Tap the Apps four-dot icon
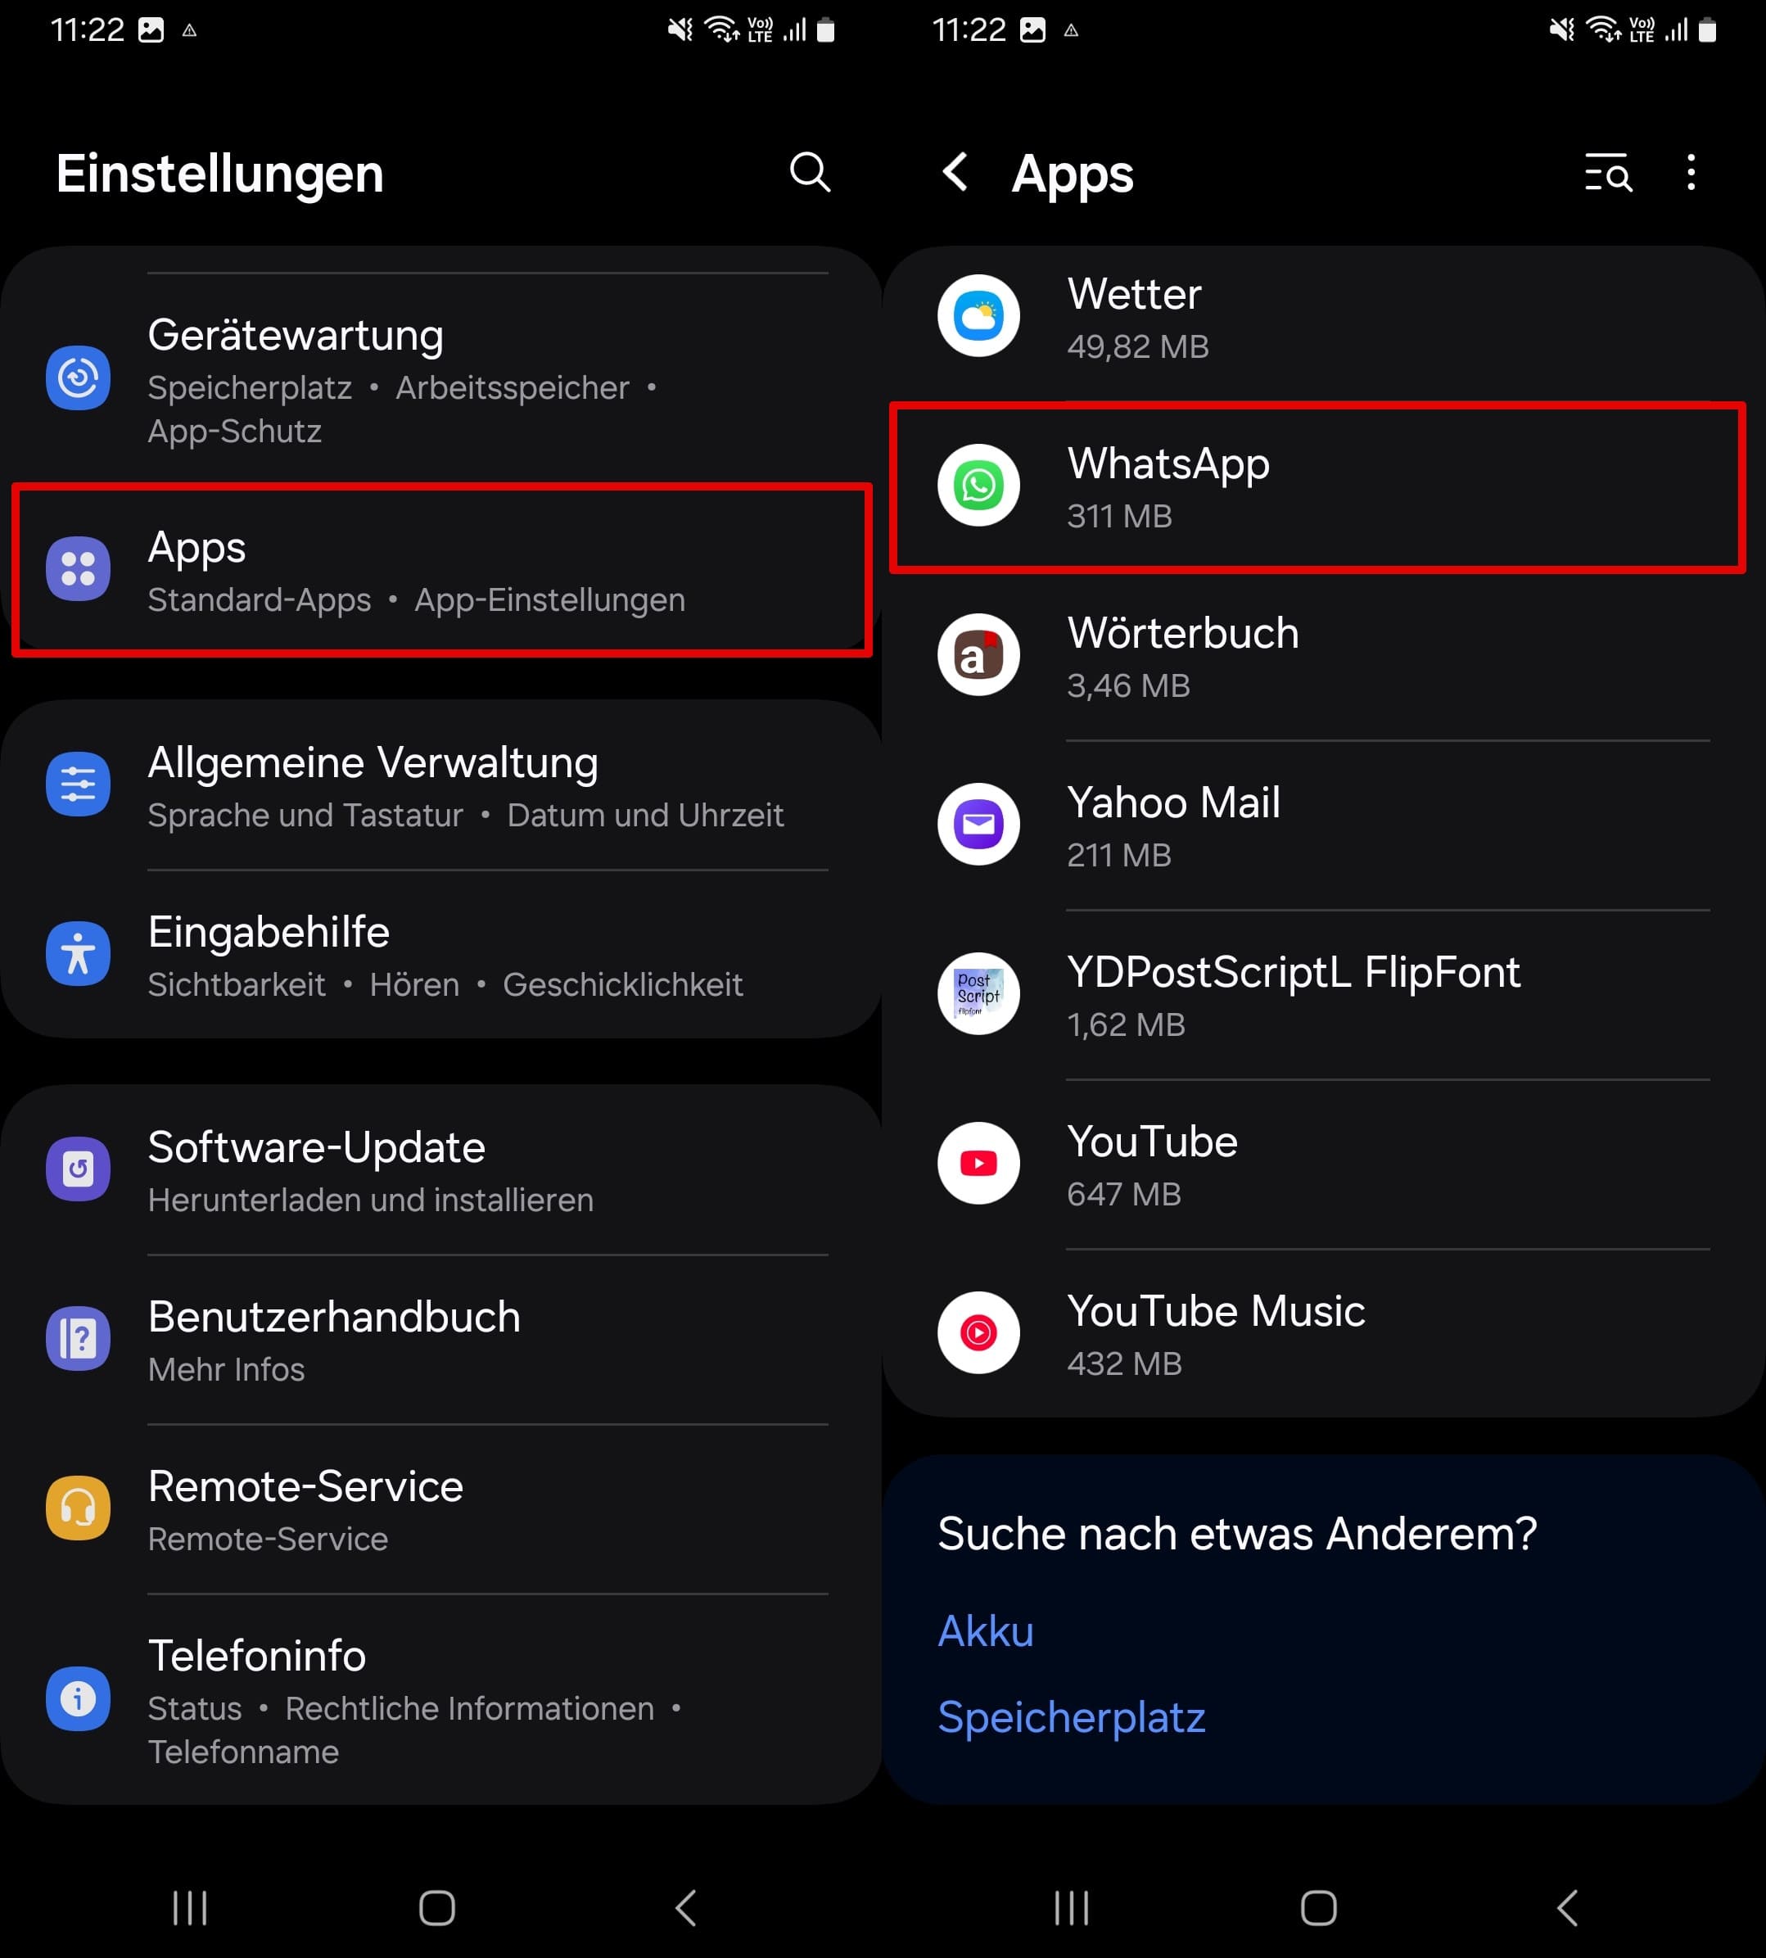Viewport: 1766px width, 1958px height. 78,569
